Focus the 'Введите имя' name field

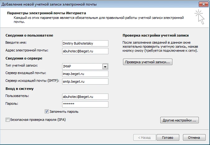[85, 43]
